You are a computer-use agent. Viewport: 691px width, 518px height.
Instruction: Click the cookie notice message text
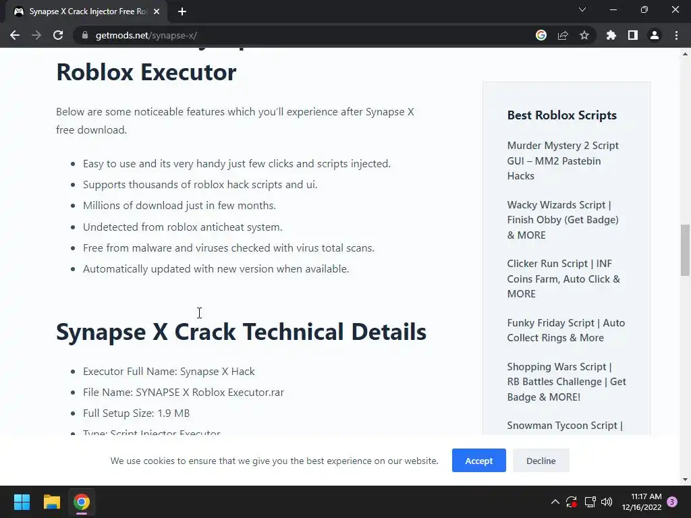[274, 461]
